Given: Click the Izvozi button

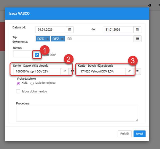Looking at the screenshot, I should coord(139,134).
